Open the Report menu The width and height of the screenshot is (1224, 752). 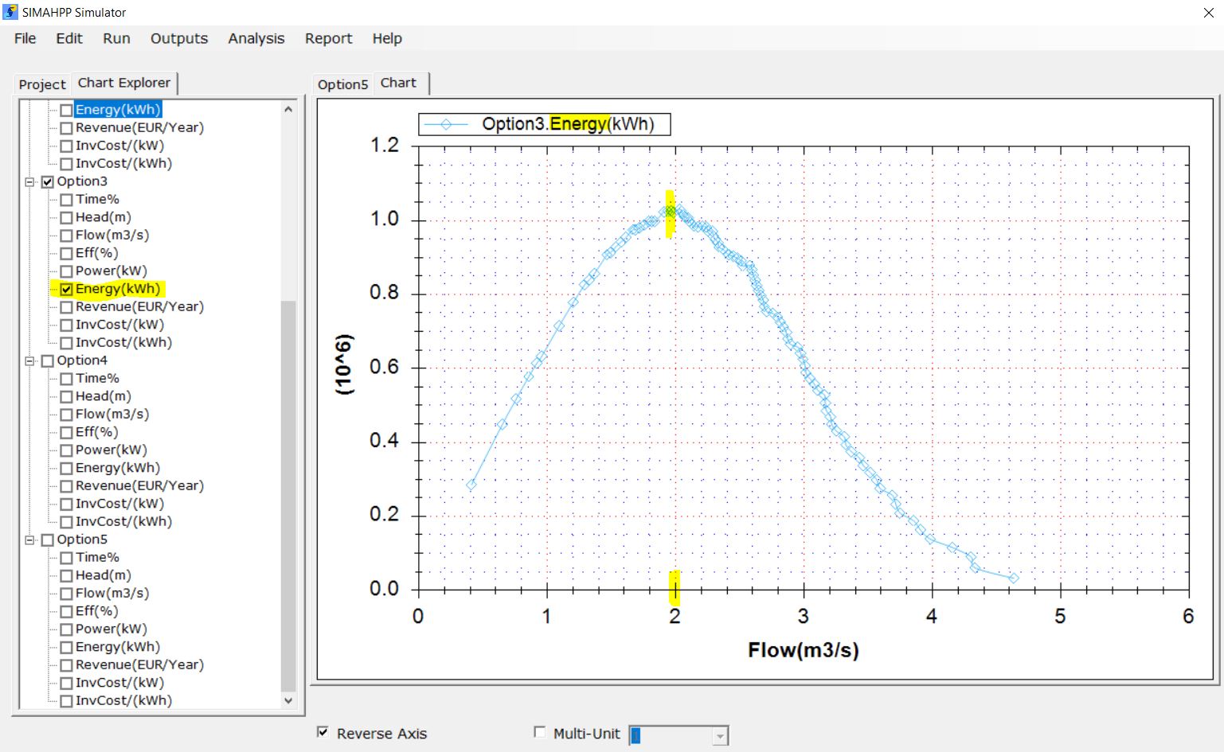pos(328,38)
